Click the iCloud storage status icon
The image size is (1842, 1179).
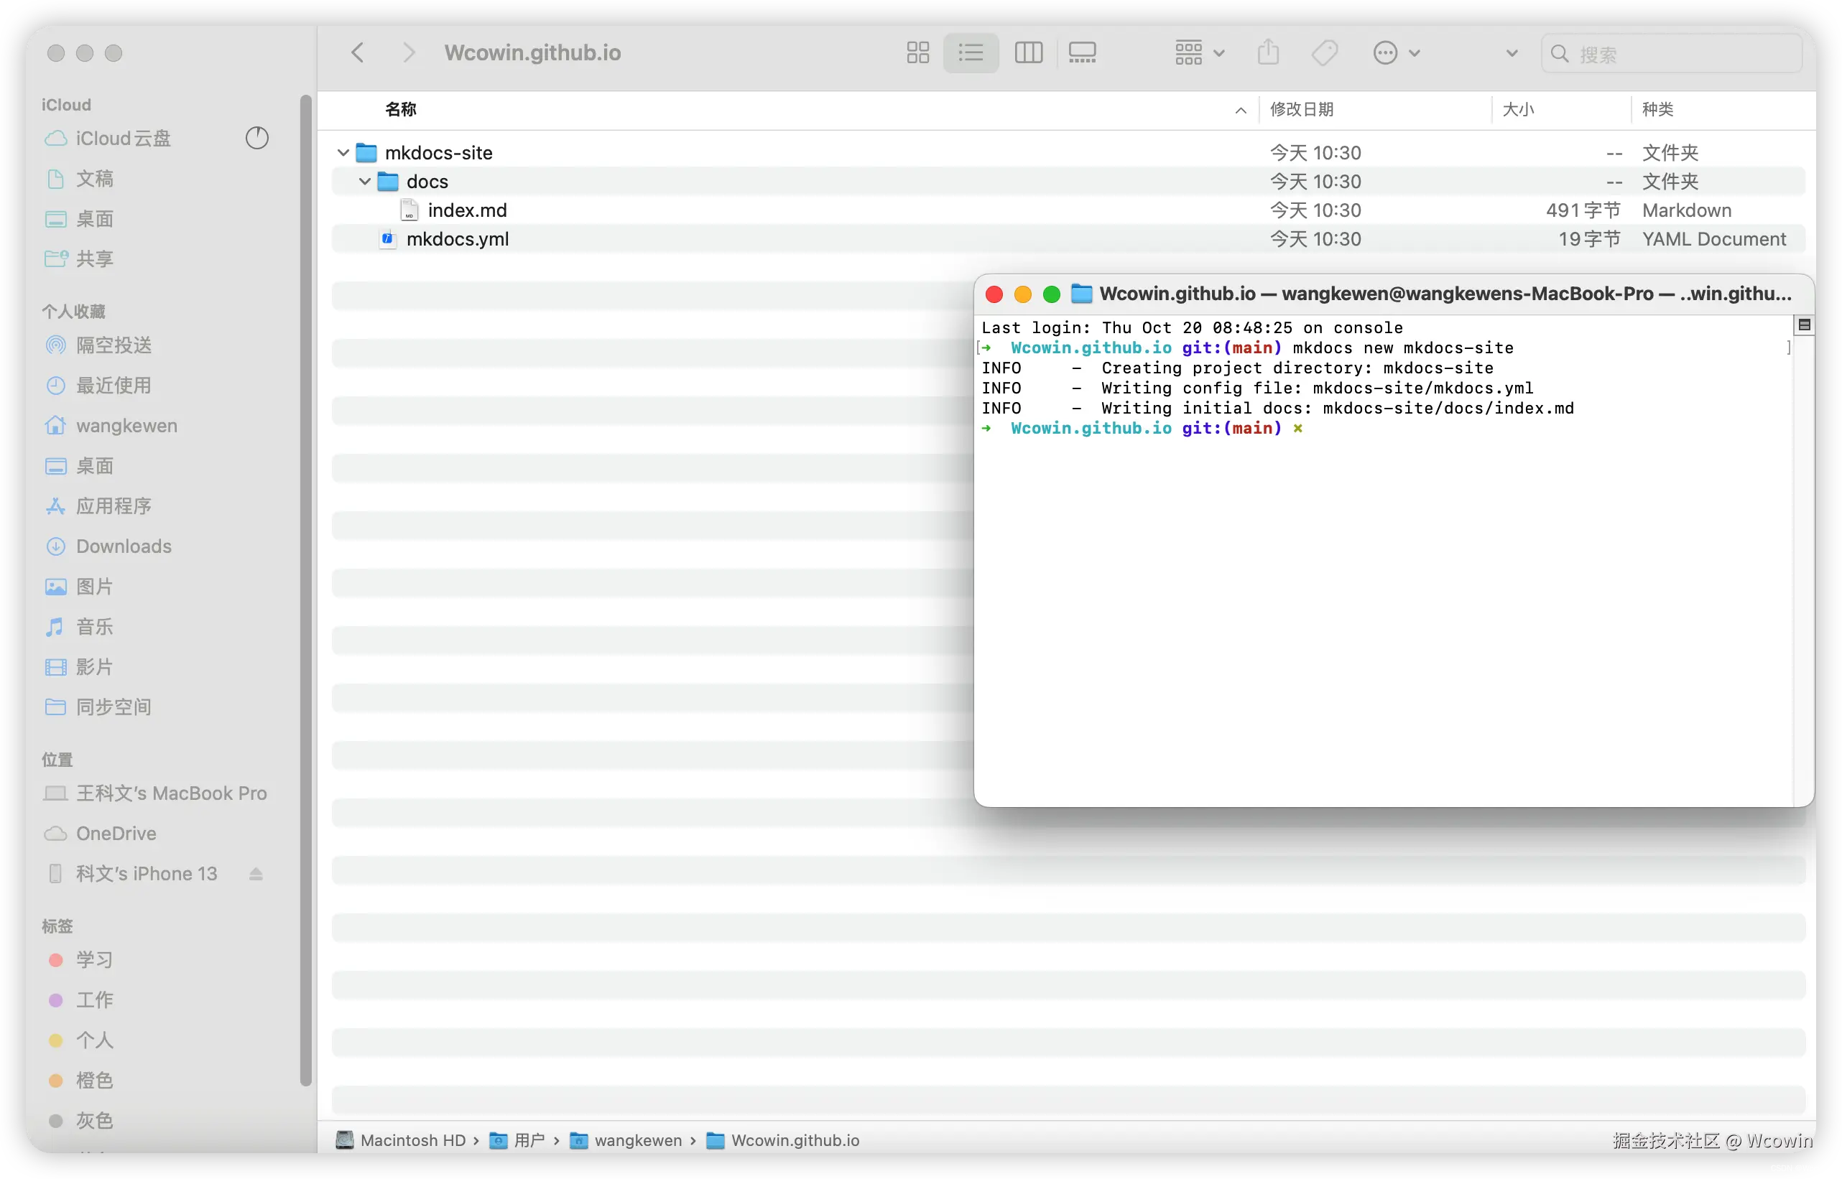(256, 139)
